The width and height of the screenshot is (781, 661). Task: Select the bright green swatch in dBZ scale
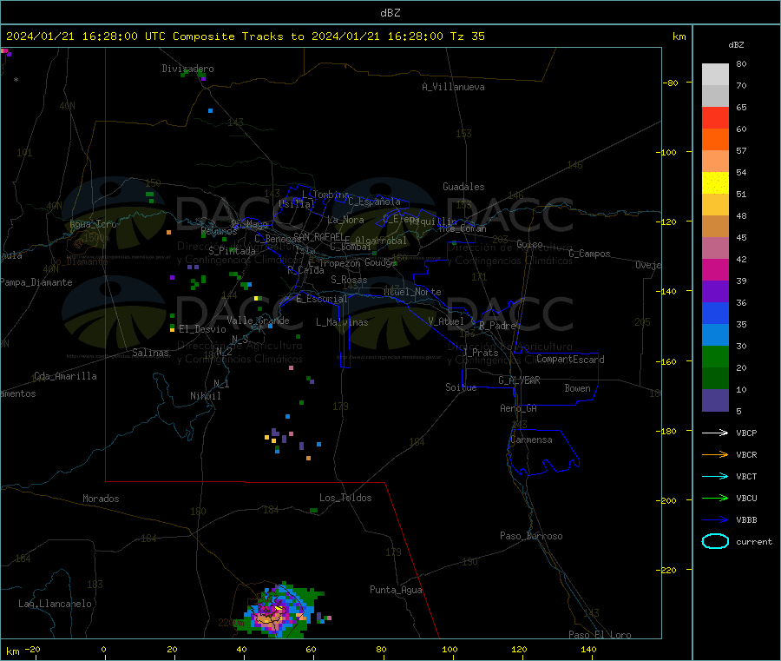(x=715, y=356)
